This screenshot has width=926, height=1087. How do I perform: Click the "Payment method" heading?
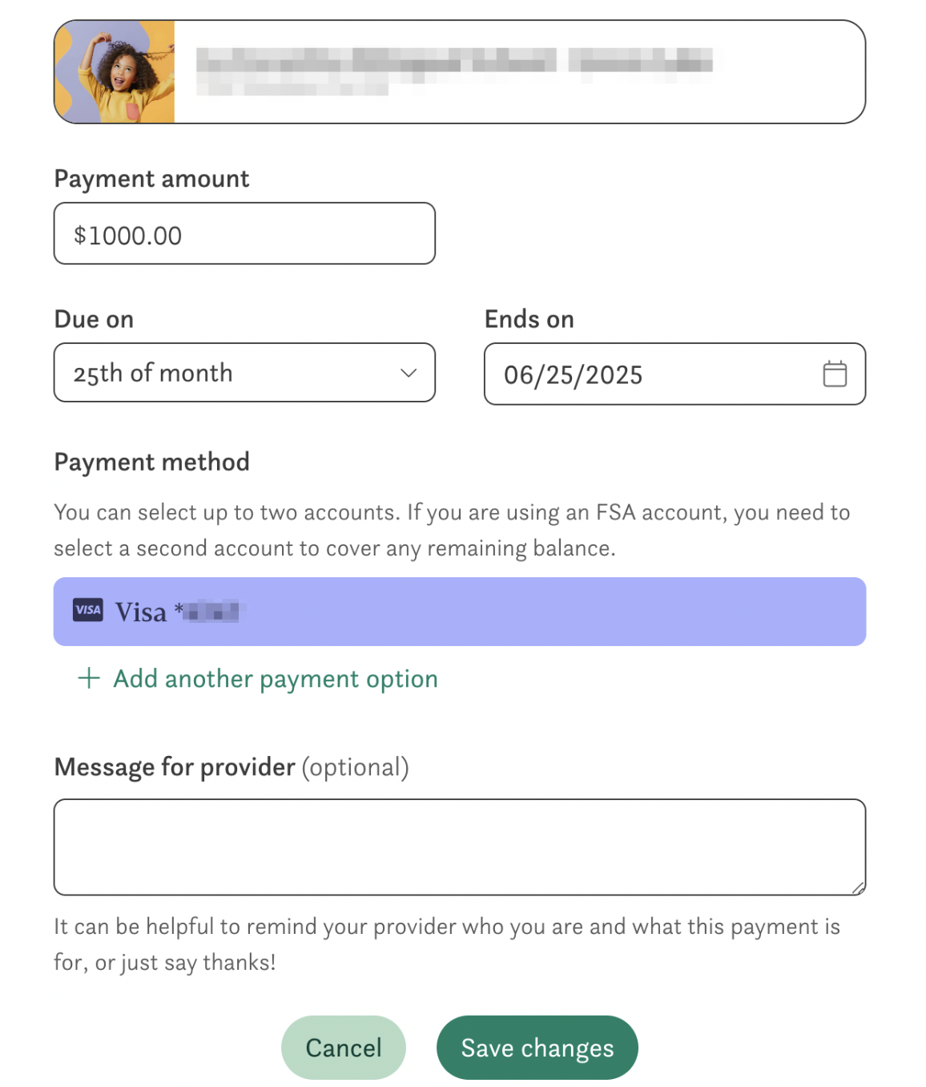click(x=151, y=462)
